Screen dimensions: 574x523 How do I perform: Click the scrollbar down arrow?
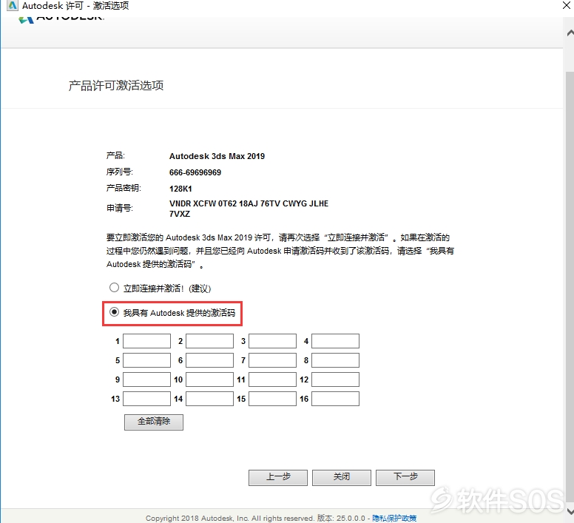point(570,511)
